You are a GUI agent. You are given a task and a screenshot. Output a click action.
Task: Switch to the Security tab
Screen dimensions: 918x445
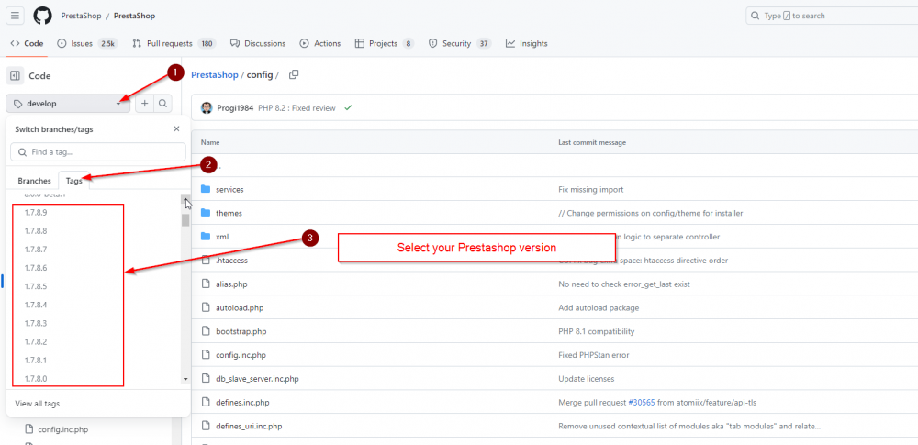click(x=460, y=43)
